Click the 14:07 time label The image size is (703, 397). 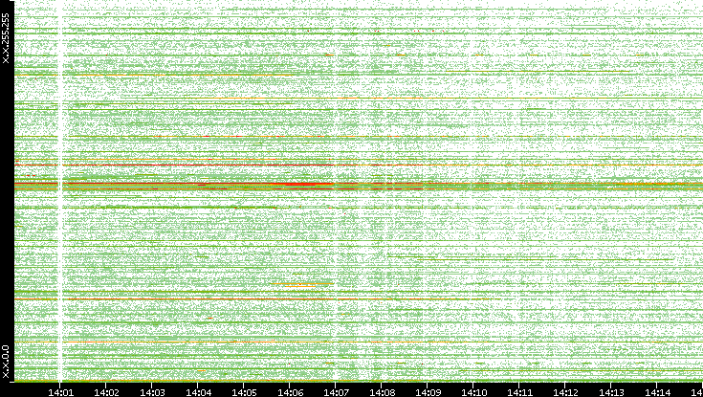[x=336, y=392]
